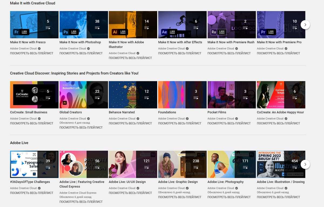Click playlist icon on CoCreate: An Adobe Happy Hour thumbnail

(x=295, y=98)
